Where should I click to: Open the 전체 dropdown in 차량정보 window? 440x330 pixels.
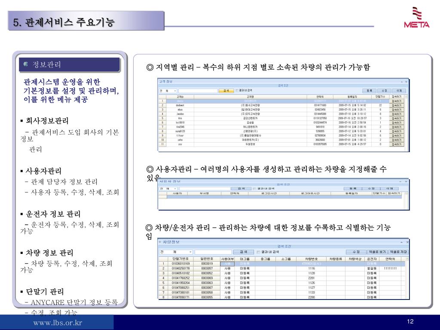[x=176, y=252]
